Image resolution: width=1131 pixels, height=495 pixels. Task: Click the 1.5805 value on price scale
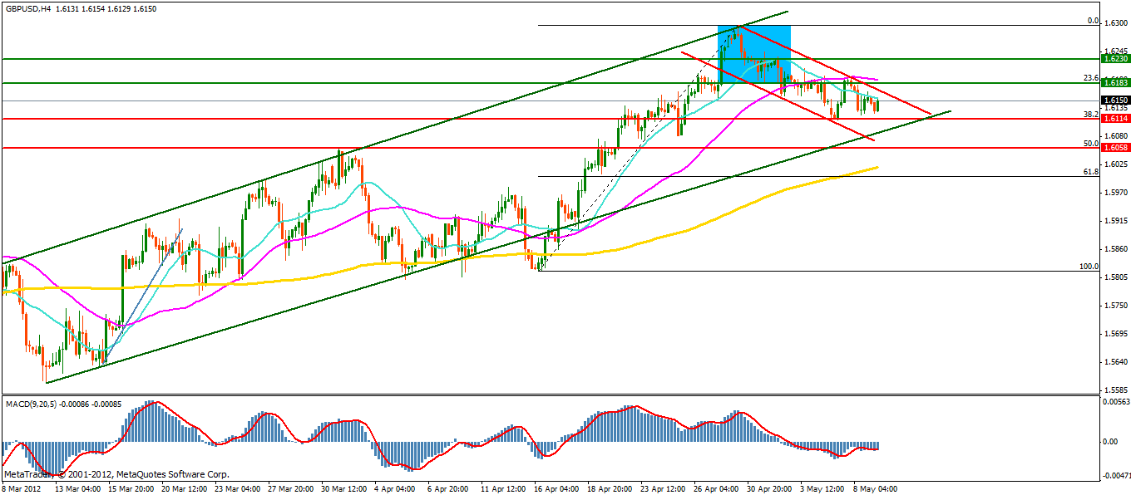tap(1115, 277)
